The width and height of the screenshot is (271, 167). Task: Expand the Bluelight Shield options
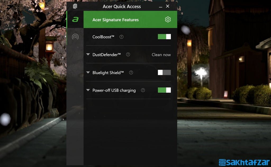tap(88, 73)
